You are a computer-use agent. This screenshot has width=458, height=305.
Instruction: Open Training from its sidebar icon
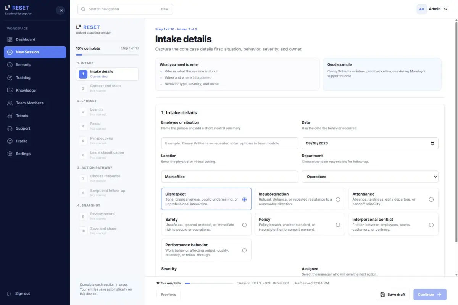point(10,77)
